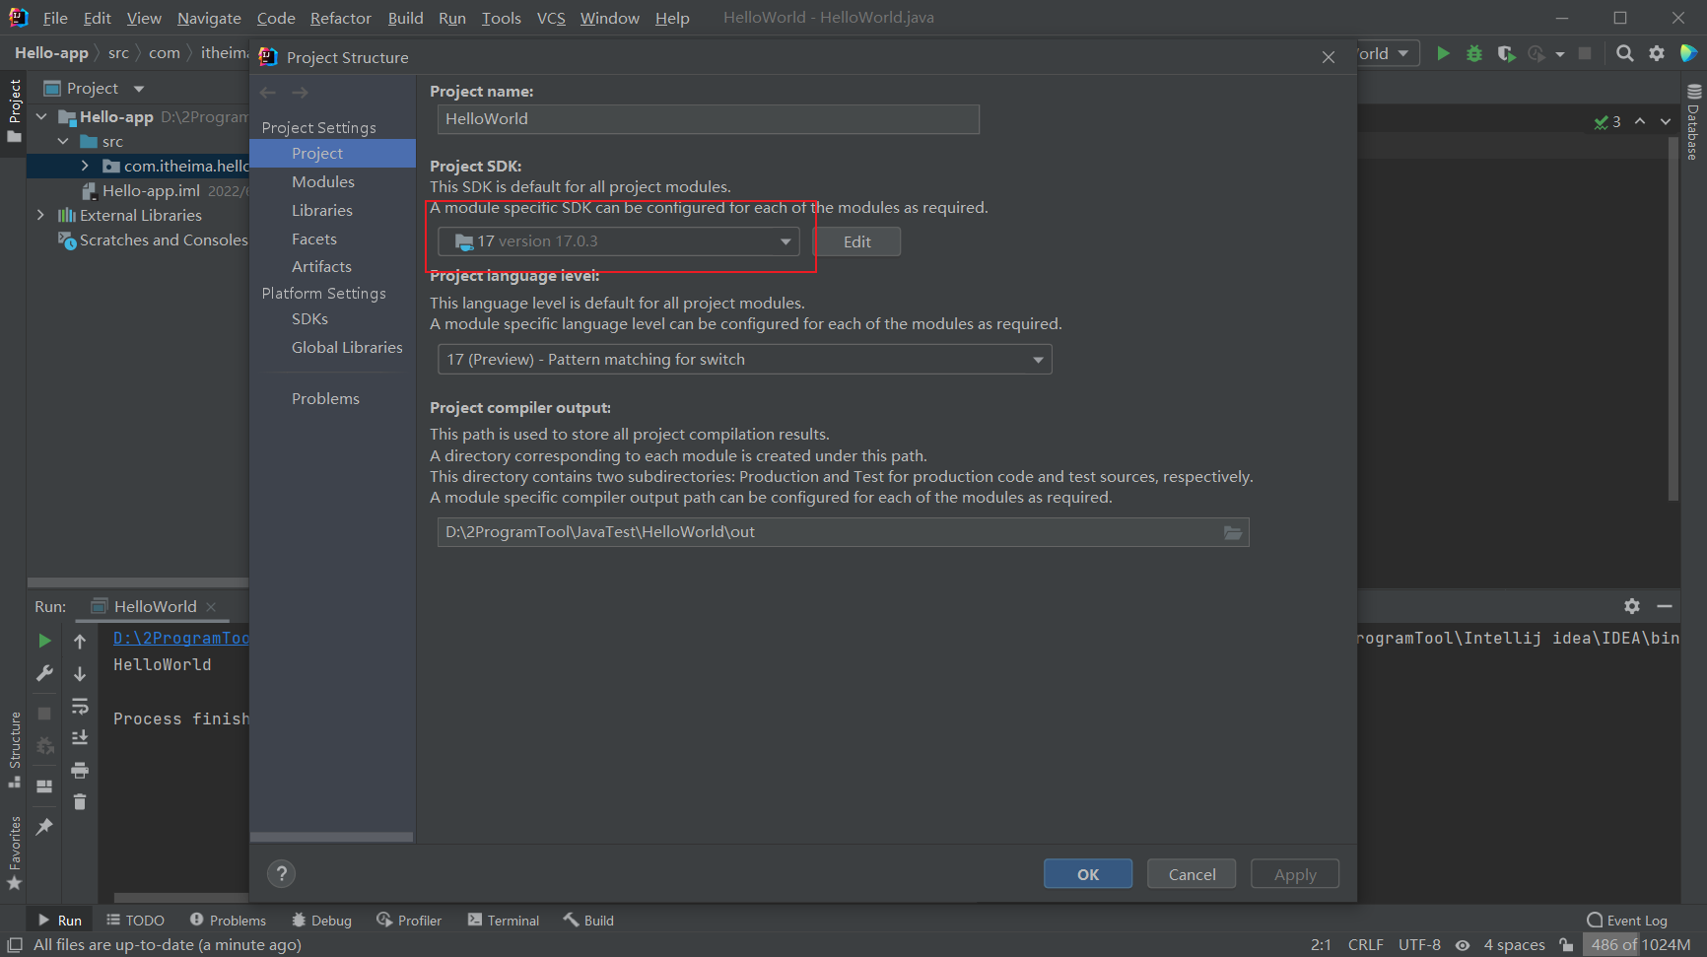Open Run panel settings gear
1707x957 pixels.
(1632, 606)
